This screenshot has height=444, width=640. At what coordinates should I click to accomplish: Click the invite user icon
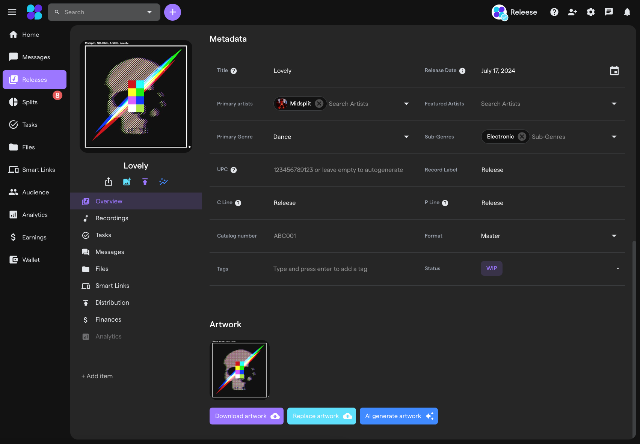point(572,12)
